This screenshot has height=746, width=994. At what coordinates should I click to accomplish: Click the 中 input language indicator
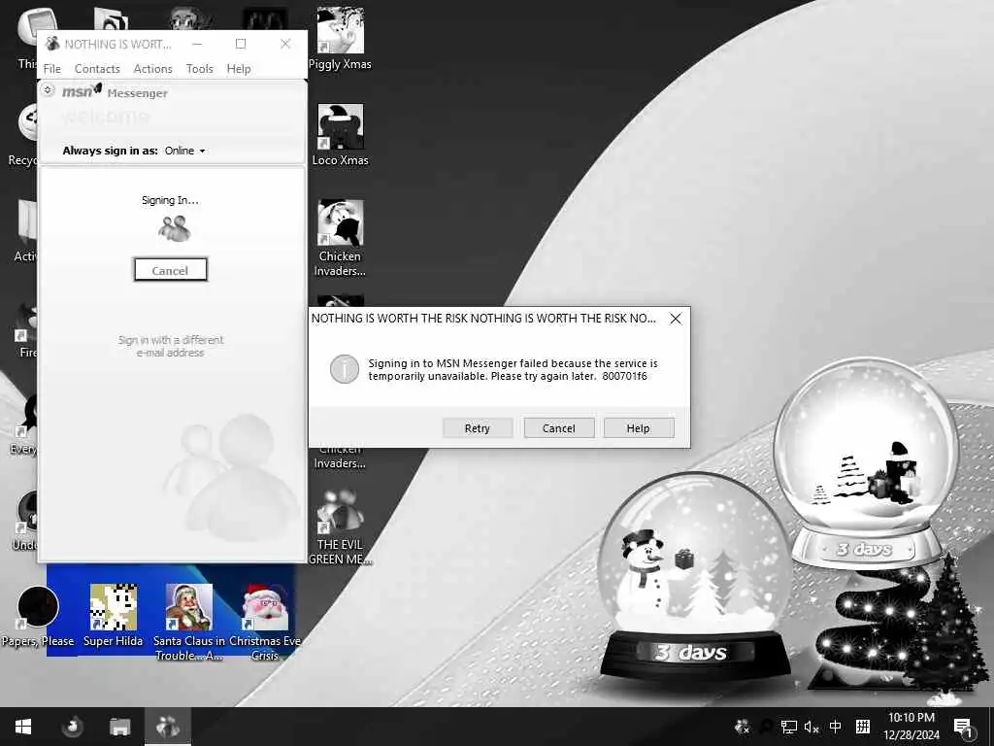point(836,727)
